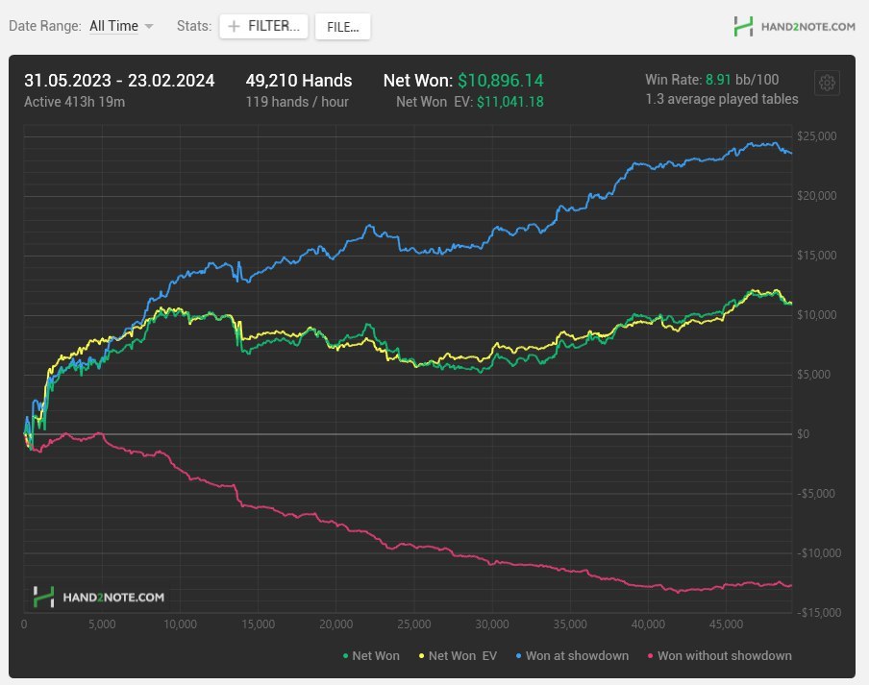Click the 40,000 x-axis label
869x685 pixels.
click(649, 624)
